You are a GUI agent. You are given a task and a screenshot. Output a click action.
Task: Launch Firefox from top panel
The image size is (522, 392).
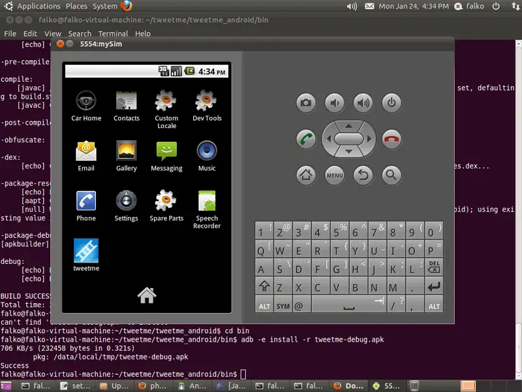[x=126, y=6]
